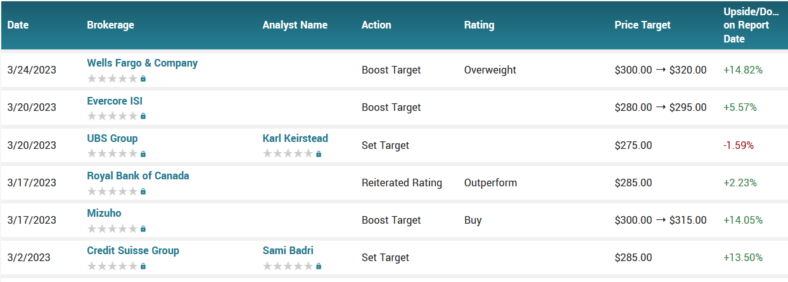Screen dimensions: 788x282
Task: Click lock icon beside Sami Badri's star rating
Action: (x=319, y=266)
